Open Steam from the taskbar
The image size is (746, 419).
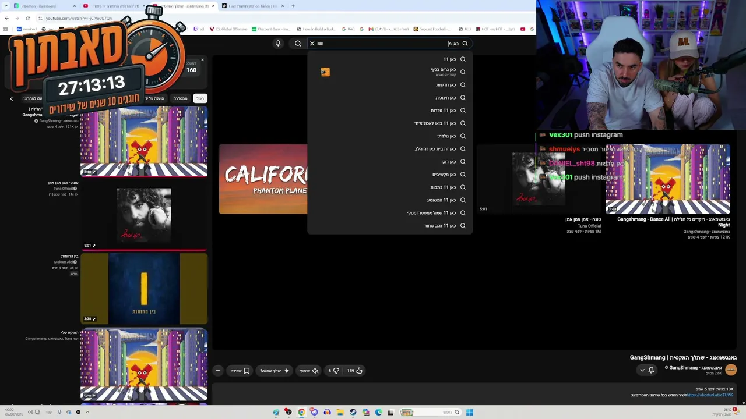[353, 412]
